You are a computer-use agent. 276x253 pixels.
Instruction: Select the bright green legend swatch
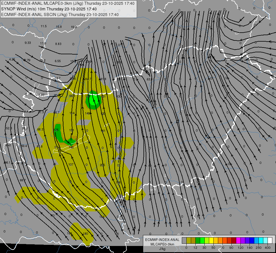(202, 240)
